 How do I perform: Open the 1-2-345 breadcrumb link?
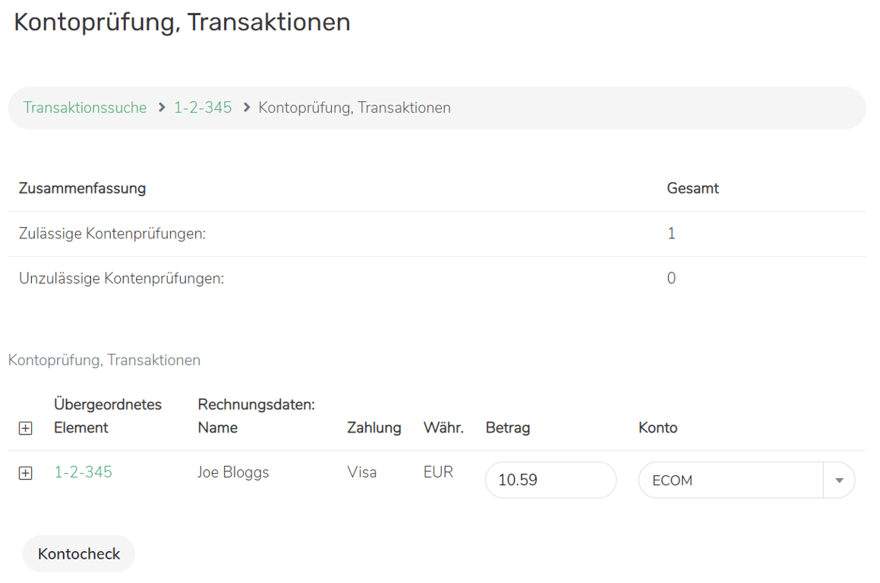pos(203,108)
